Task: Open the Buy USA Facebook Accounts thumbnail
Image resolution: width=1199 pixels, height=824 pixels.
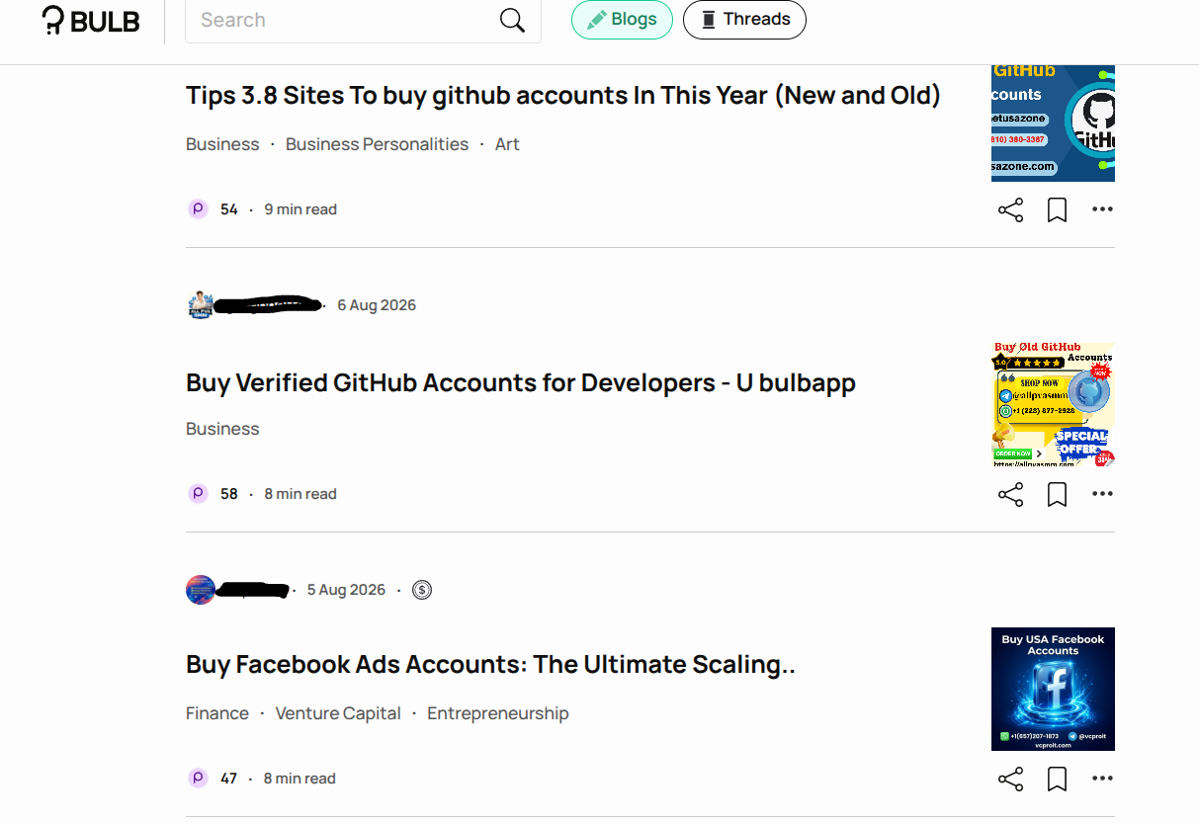Action: pyautogui.click(x=1053, y=689)
